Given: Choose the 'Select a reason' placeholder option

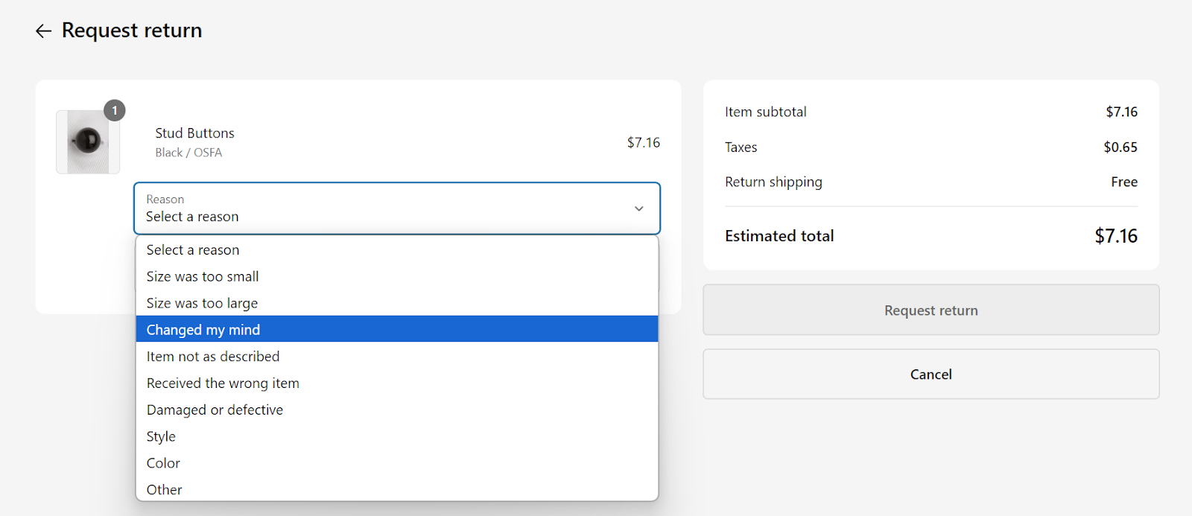Looking at the screenshot, I should click(397, 250).
